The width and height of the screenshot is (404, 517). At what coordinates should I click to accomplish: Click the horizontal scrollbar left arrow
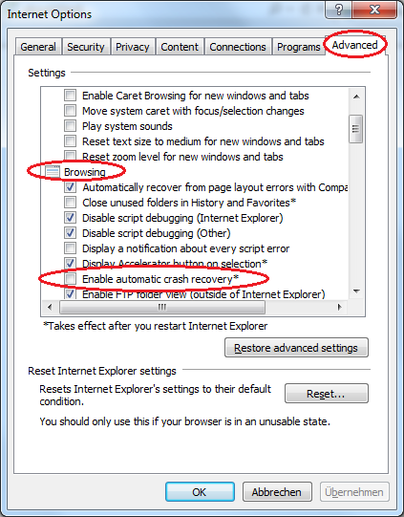(x=50, y=308)
